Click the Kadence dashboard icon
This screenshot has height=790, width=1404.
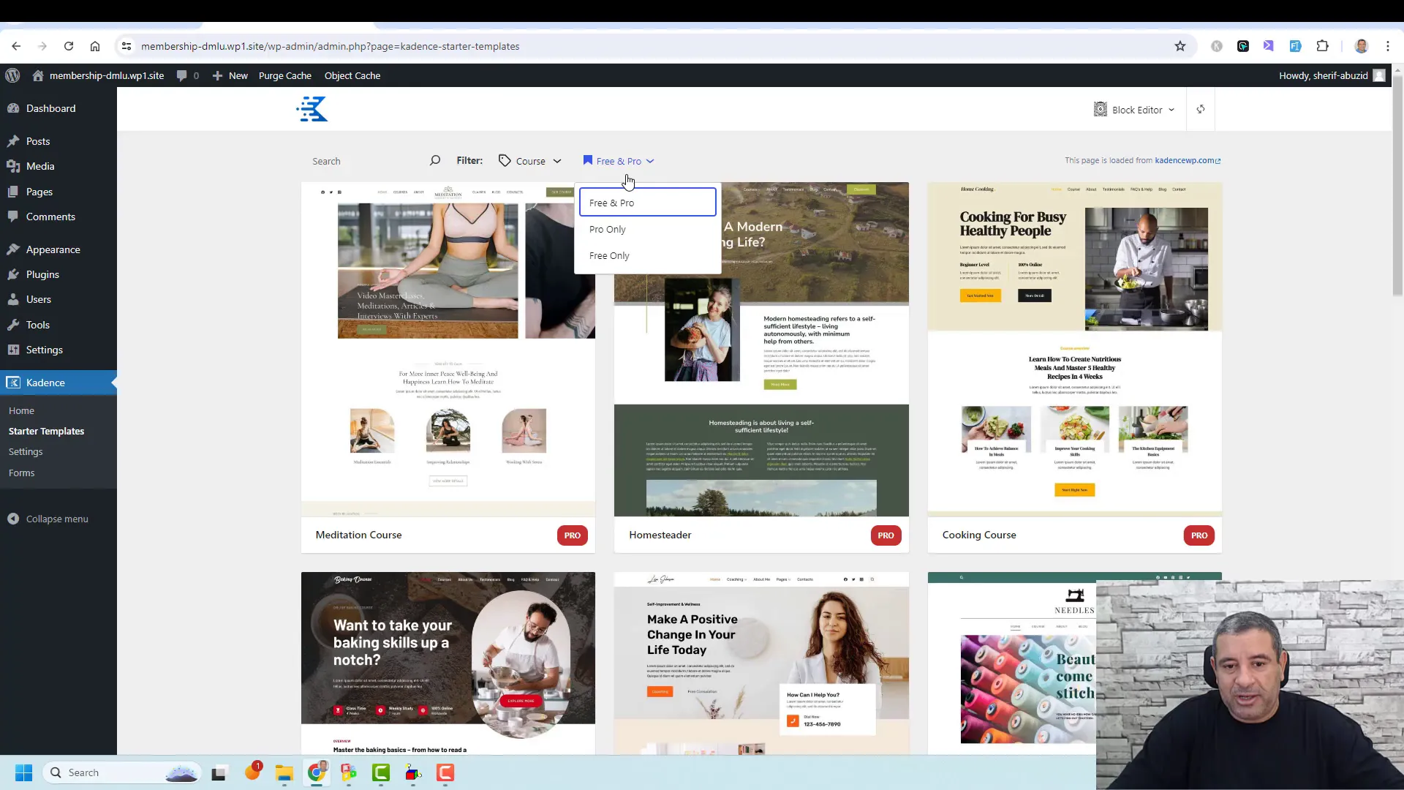coord(314,109)
